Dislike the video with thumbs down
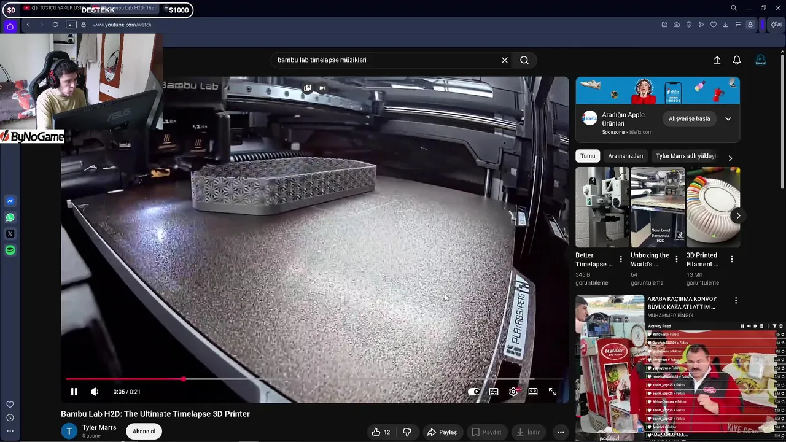This screenshot has height=442, width=786. click(x=407, y=432)
